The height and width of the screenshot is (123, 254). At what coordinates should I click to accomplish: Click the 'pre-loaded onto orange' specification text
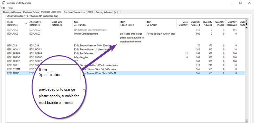[131, 34]
